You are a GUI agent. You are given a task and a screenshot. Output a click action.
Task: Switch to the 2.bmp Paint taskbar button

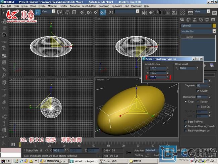click(x=113, y=161)
